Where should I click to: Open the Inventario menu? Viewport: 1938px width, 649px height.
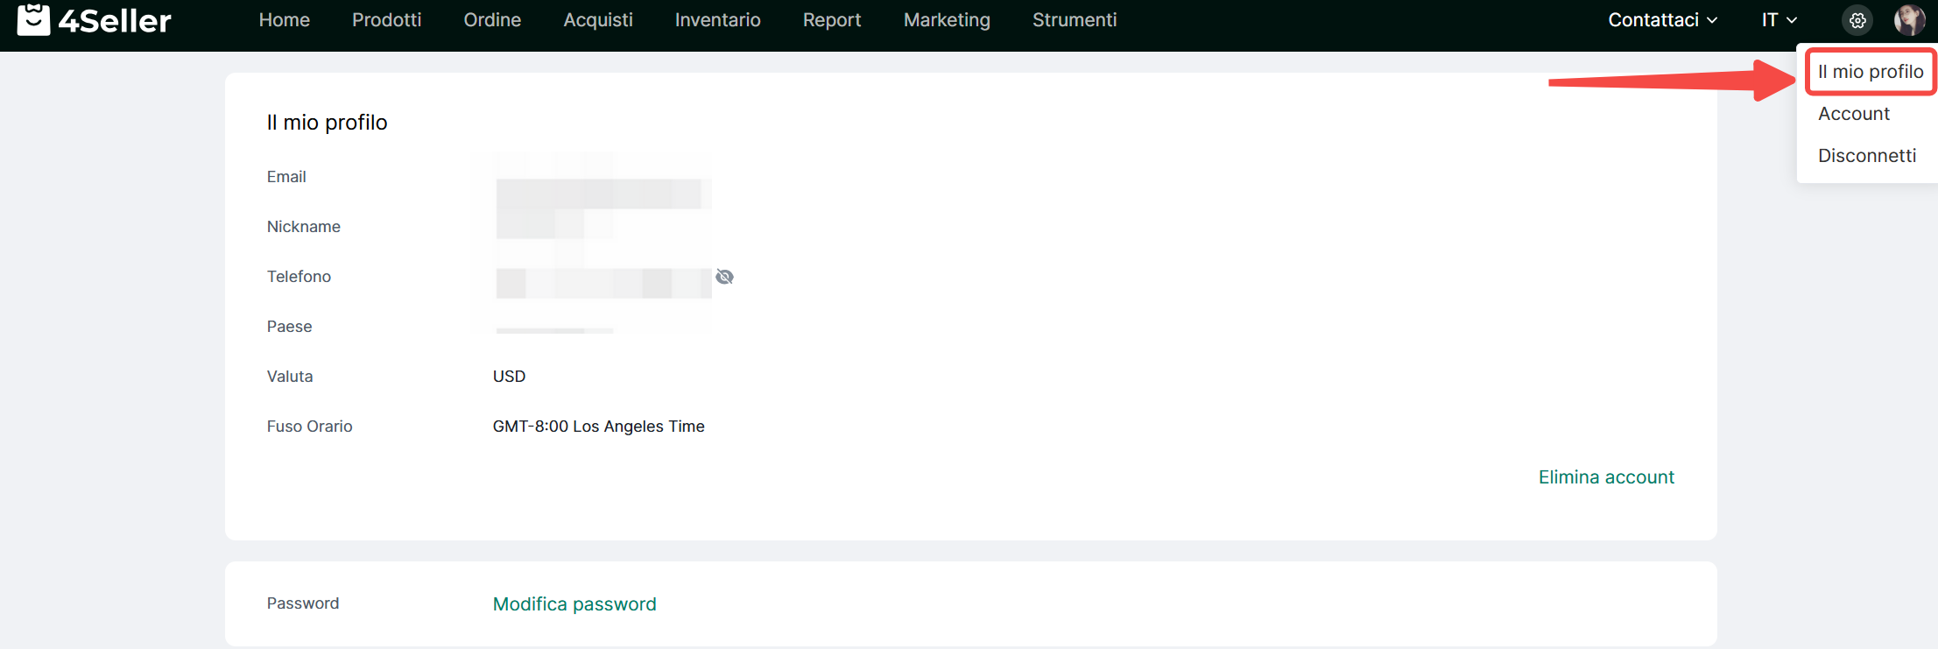pyautogui.click(x=717, y=20)
